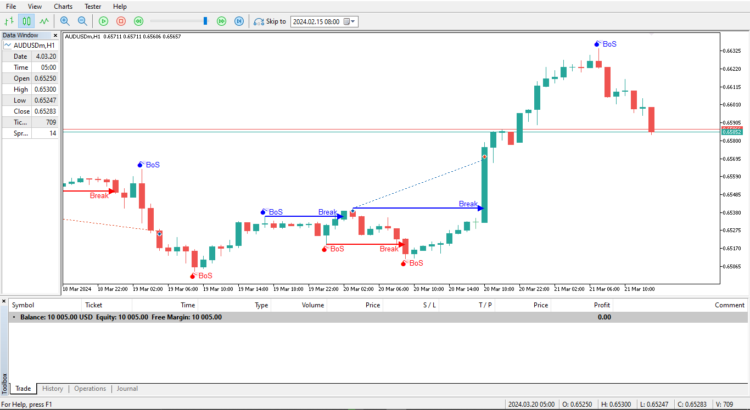Open the Tester menu
This screenshot has height=410, width=750.
click(x=92, y=6)
